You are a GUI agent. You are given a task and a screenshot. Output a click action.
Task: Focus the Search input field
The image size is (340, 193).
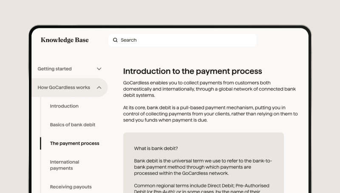tap(182, 40)
